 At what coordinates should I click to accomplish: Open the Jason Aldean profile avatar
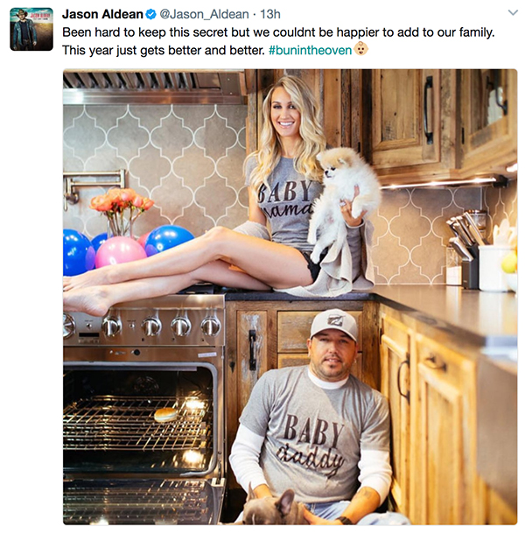point(31,29)
